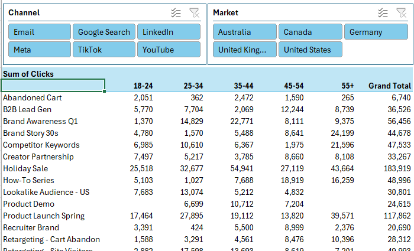Click Holiday Sale grand total 183,919
Viewport: 414px width, 251px height.
[x=397, y=168]
